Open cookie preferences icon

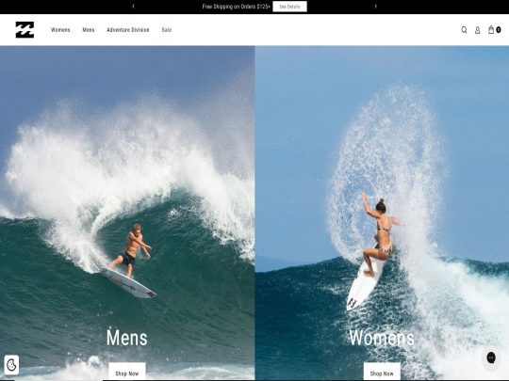(11, 365)
